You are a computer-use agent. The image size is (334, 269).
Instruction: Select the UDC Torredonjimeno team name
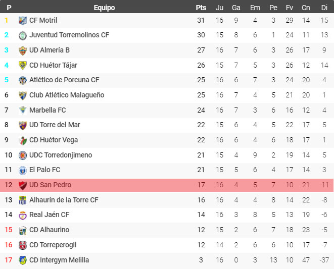click(61, 155)
